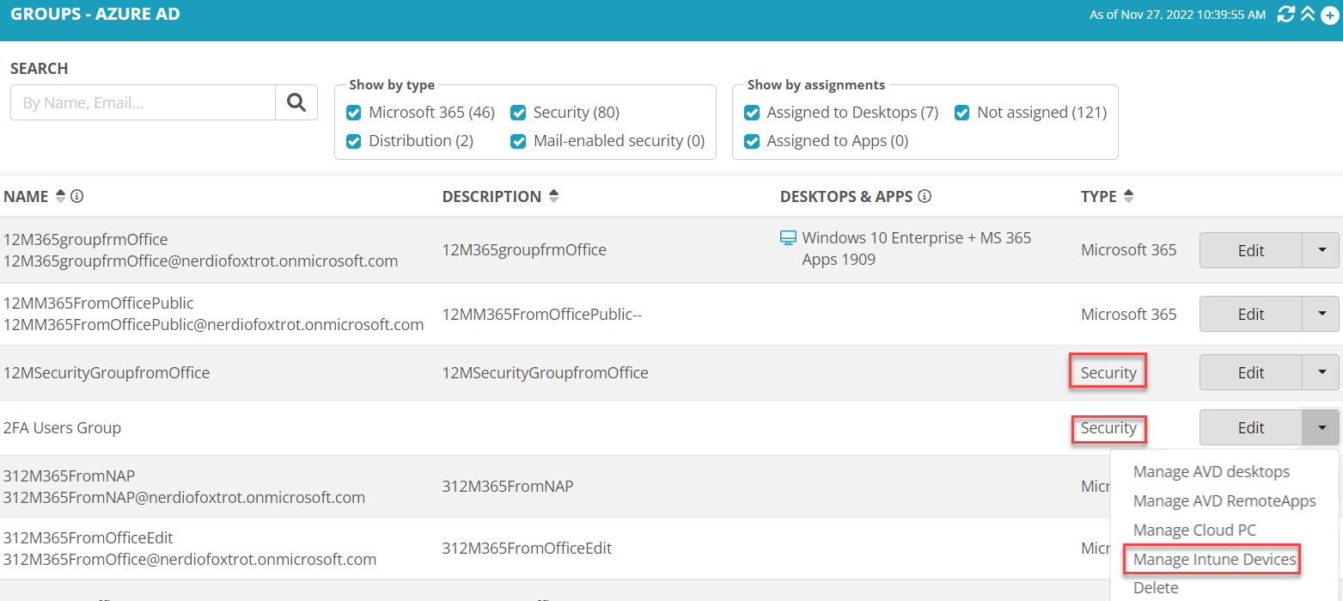Click the 12M365groupfrmOffice group name
The image size is (1343, 601).
point(86,239)
